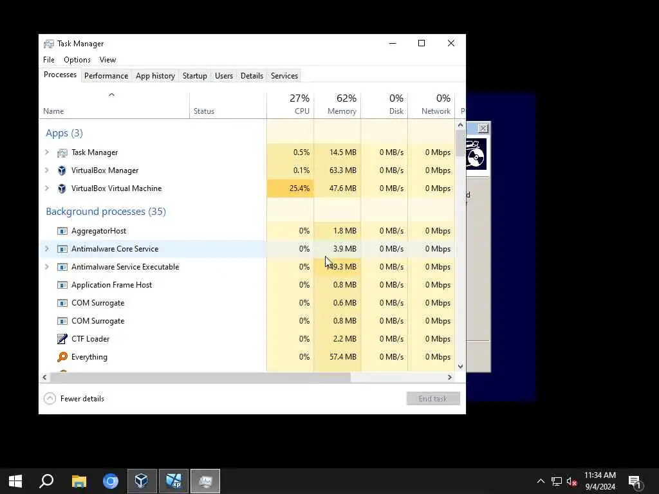Open the network tray icon
The image size is (659, 494).
tap(557, 481)
